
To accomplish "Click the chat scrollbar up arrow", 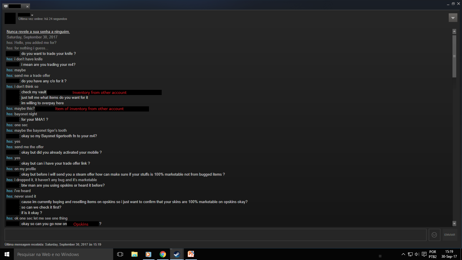I will click(454, 31).
